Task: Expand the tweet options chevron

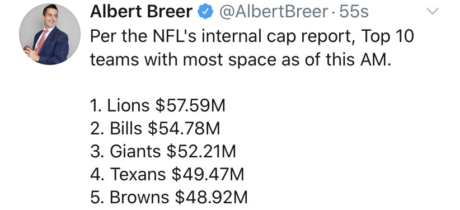Action: pos(432,11)
